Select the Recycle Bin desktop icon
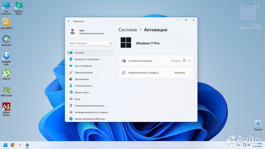The image size is (265, 149). 258,125
